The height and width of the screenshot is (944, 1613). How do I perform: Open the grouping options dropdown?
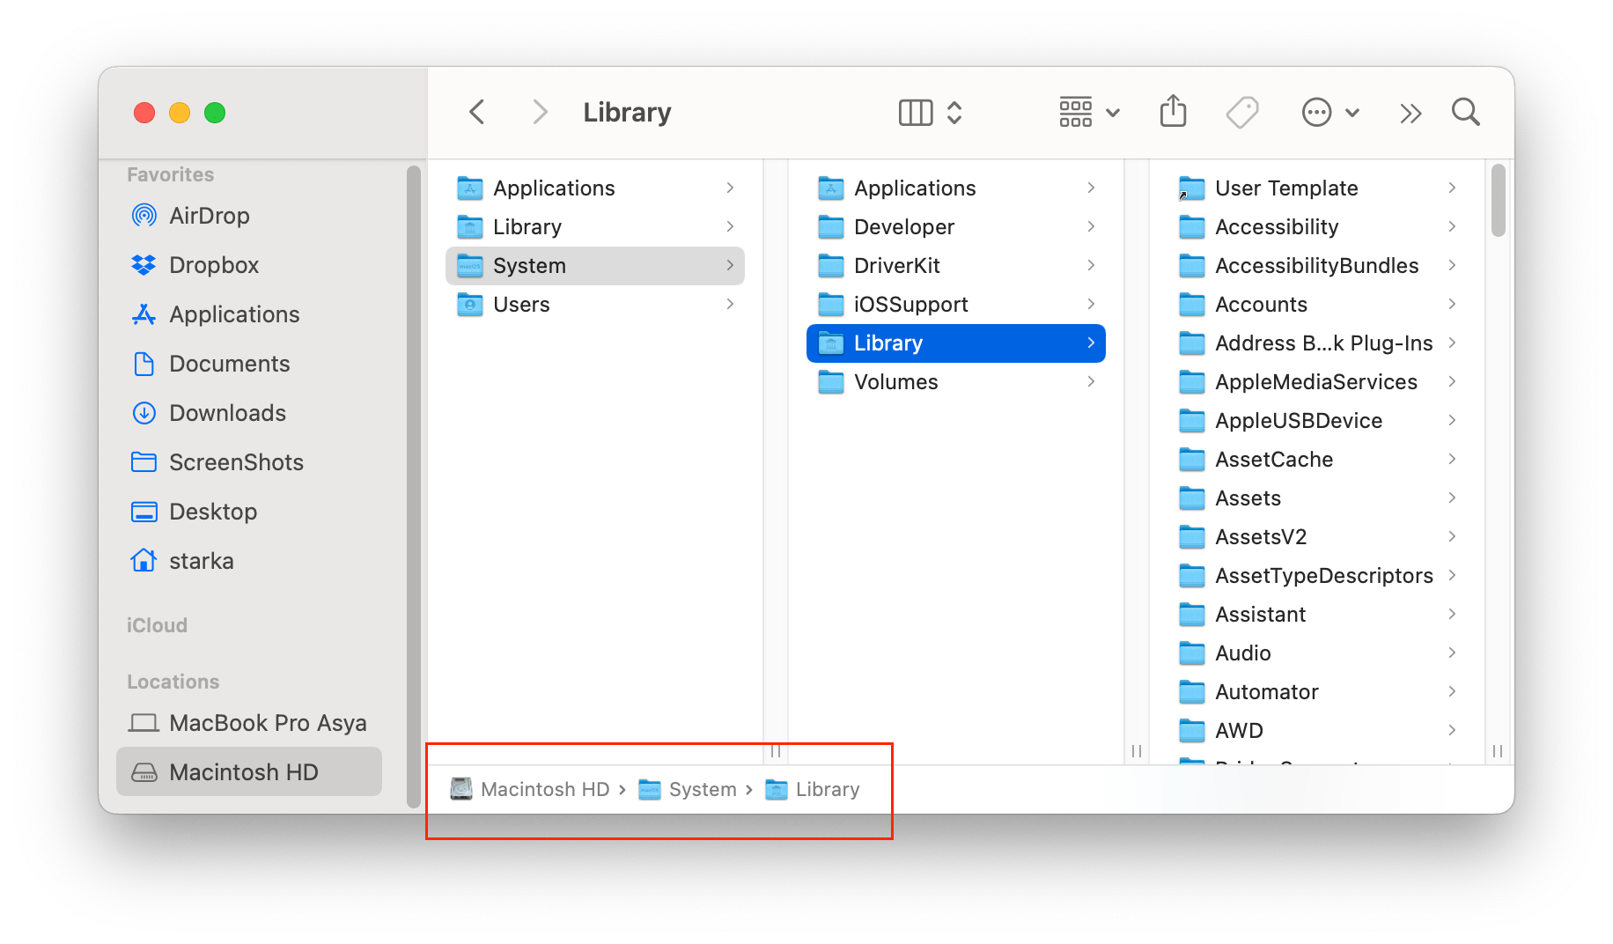pyautogui.click(x=1088, y=112)
